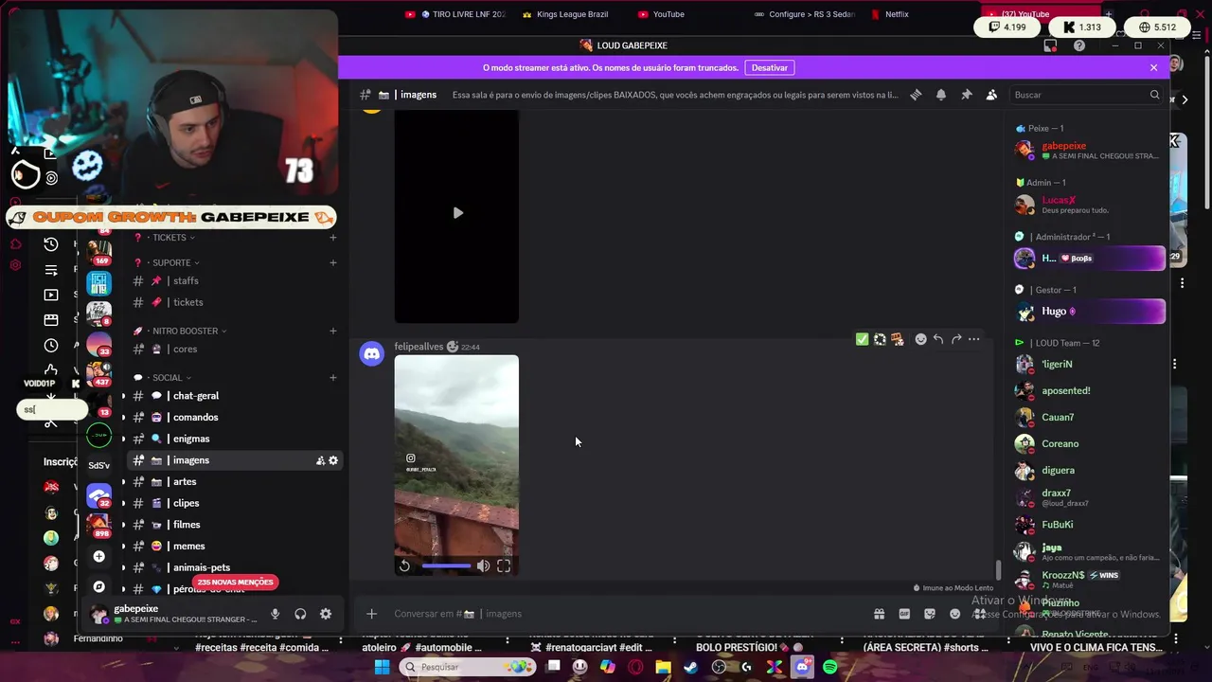Open the emoji reaction picker on message
1212x682 pixels.
(920, 339)
